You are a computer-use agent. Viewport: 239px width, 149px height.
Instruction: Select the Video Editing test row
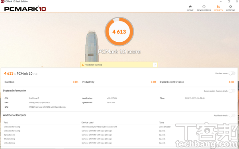coord(9,143)
